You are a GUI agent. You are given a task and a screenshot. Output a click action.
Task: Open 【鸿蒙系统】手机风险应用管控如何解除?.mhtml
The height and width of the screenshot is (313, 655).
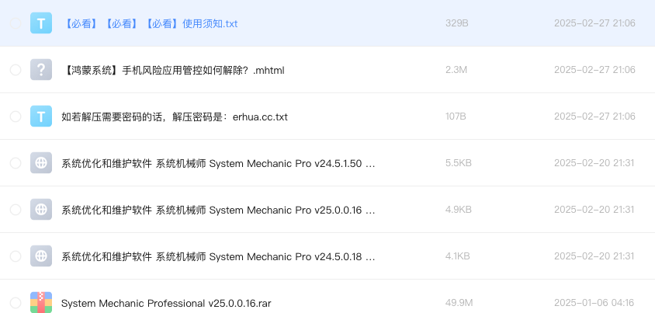point(173,70)
